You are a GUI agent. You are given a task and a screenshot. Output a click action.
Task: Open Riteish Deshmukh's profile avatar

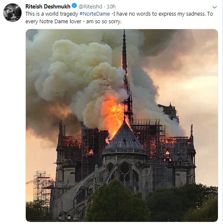pyautogui.click(x=12, y=13)
